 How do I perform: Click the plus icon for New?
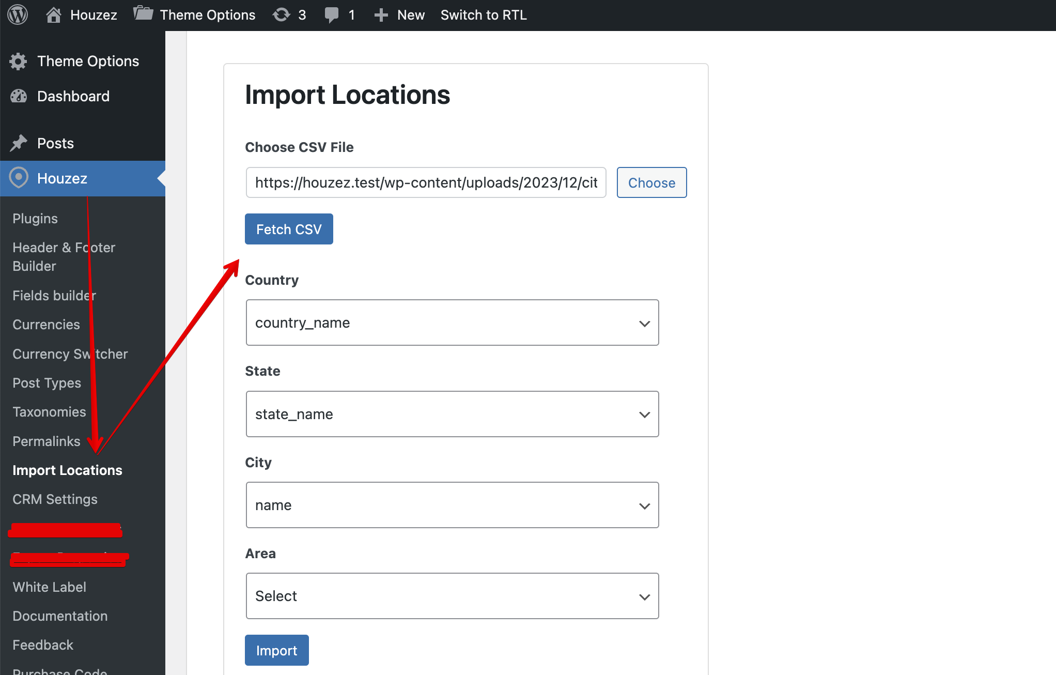(x=381, y=15)
